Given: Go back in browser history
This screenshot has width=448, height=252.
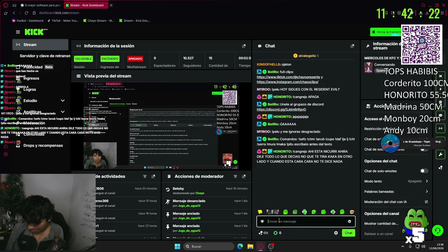Looking at the screenshot, I should (14, 13).
